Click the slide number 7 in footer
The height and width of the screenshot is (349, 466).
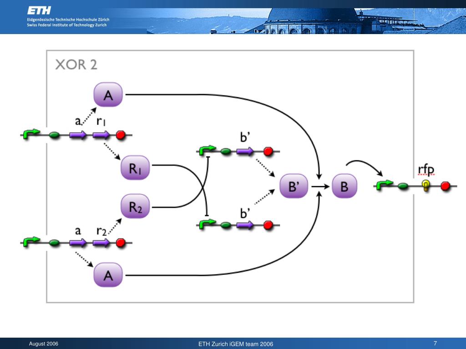click(435, 344)
